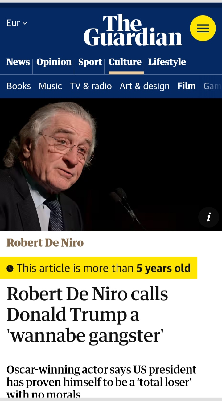Image resolution: width=222 pixels, height=401 pixels.
Task: Go to Books subsection
Action: pos(19,86)
